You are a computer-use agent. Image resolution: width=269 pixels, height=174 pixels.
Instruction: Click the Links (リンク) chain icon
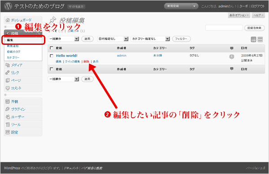pos(8,73)
